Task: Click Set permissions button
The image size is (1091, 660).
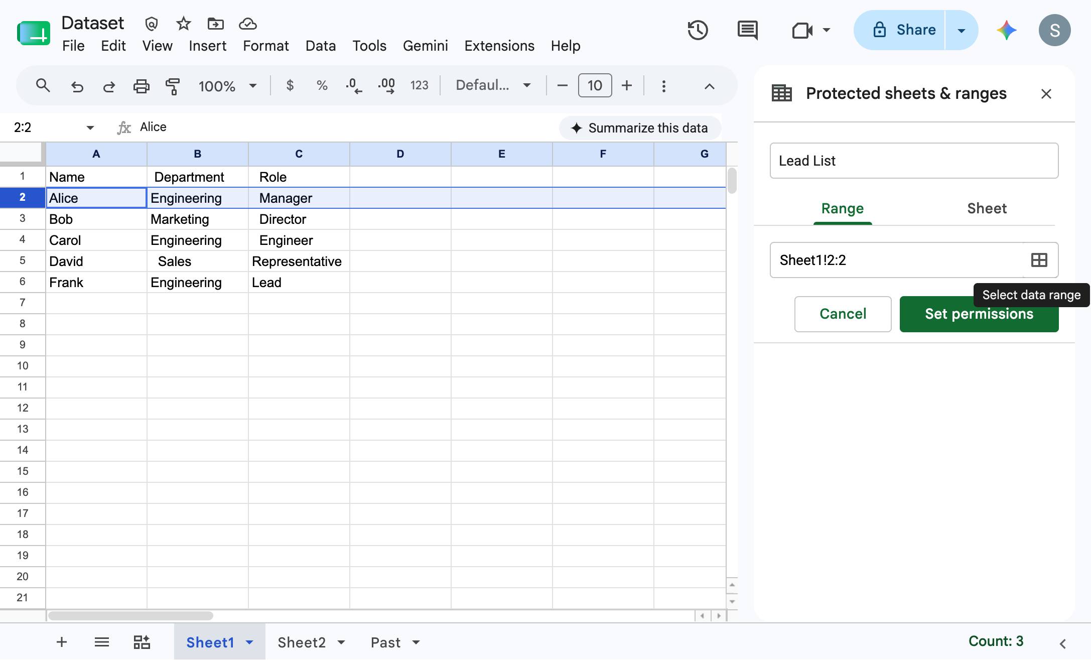Action: tap(979, 314)
